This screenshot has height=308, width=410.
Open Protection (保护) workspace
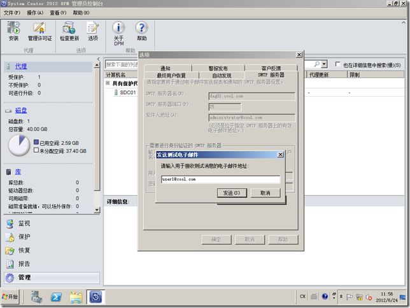[52, 237]
